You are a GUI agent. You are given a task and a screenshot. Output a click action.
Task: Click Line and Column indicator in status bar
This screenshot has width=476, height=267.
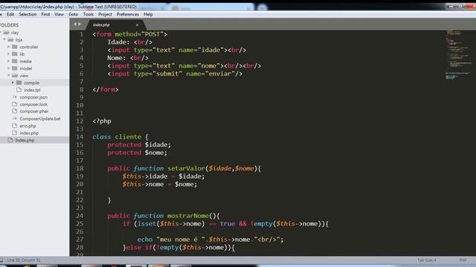tap(24, 260)
